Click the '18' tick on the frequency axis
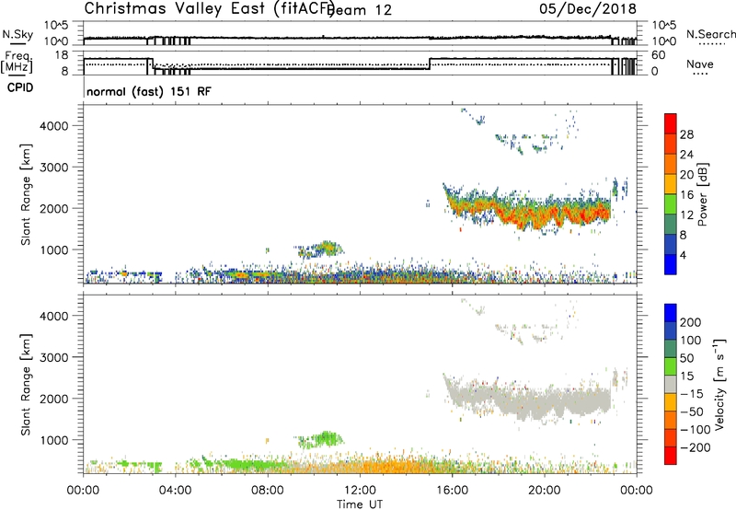 [62, 55]
